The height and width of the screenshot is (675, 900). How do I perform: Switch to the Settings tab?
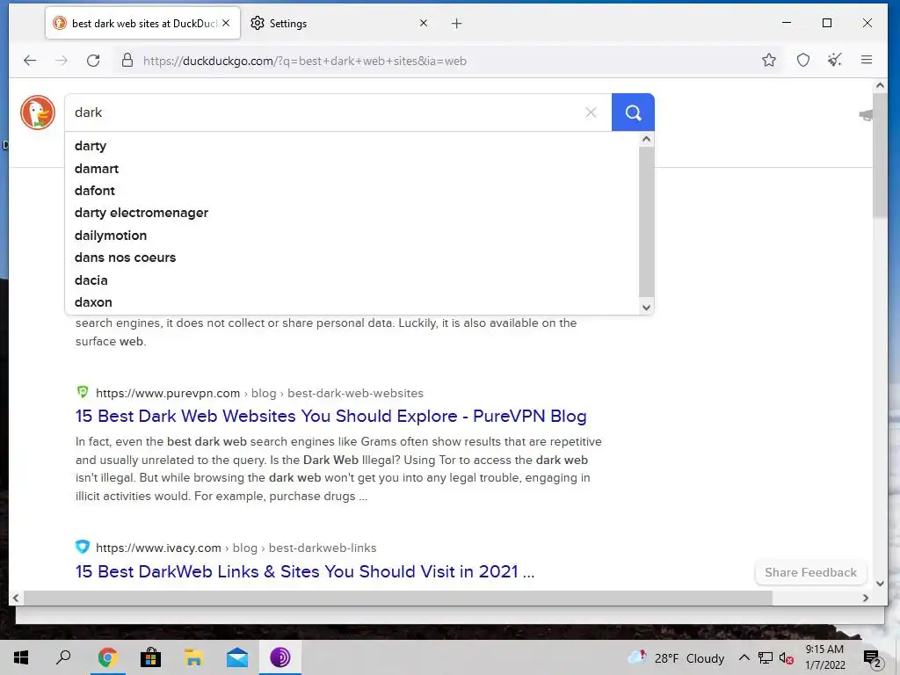point(338,24)
